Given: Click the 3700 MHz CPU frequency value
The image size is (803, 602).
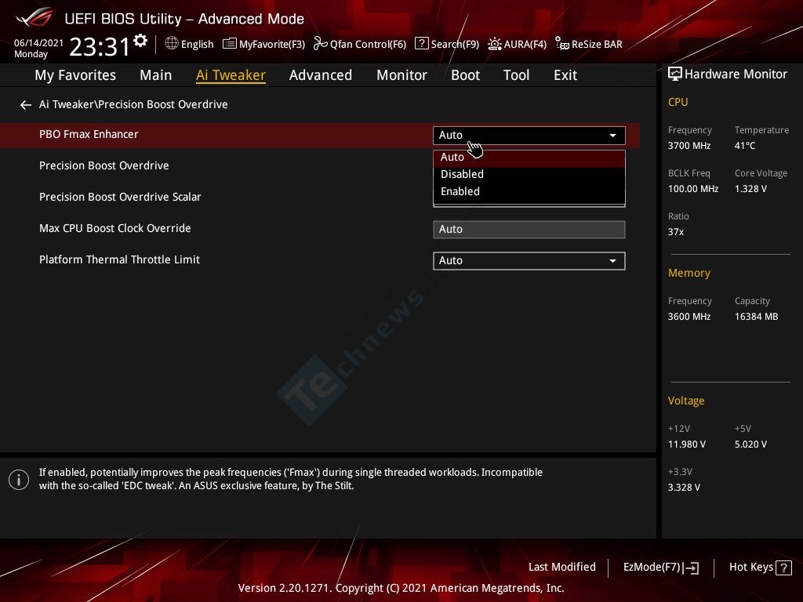Looking at the screenshot, I should [x=689, y=146].
